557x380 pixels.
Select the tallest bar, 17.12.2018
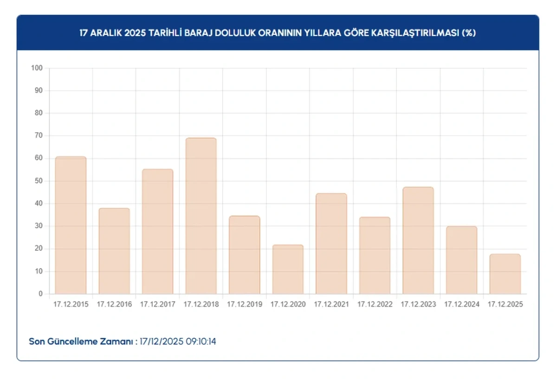[201, 216]
